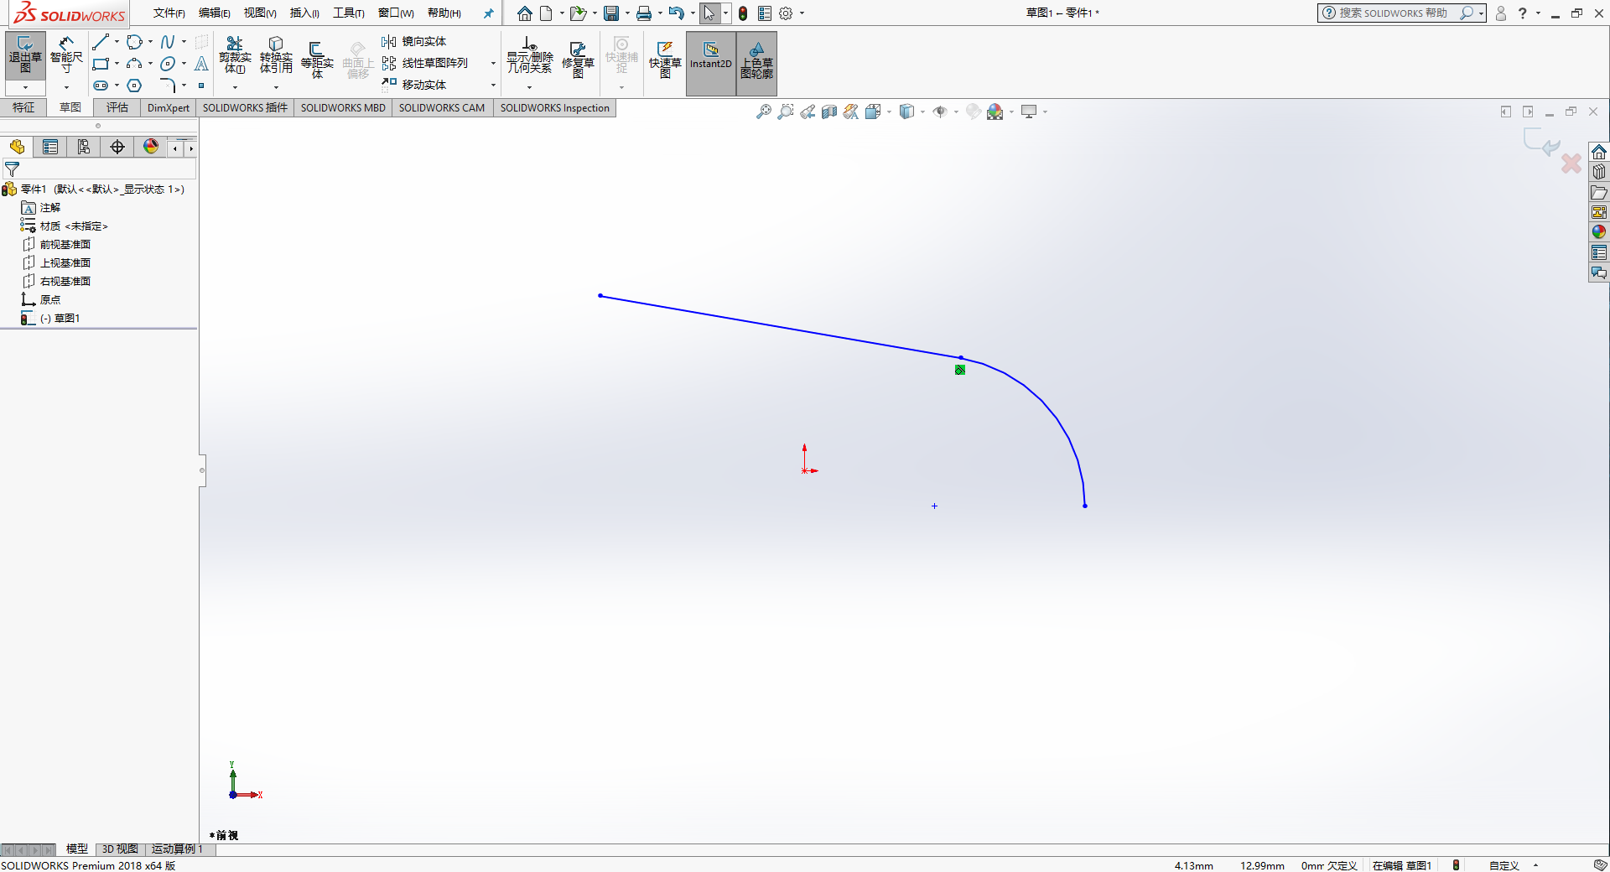Screen dimensions: 1610x872
Task: Select the Sketch Fillet tool
Action: pyautogui.click(x=168, y=86)
